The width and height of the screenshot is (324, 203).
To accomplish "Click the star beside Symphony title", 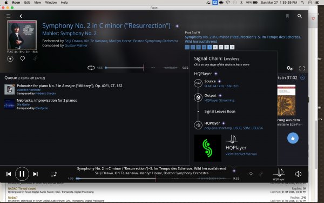I will click(x=177, y=26).
